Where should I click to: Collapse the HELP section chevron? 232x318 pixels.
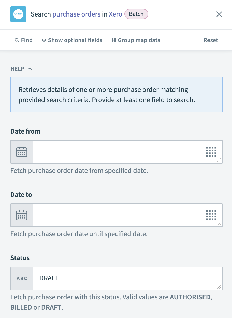(x=30, y=68)
